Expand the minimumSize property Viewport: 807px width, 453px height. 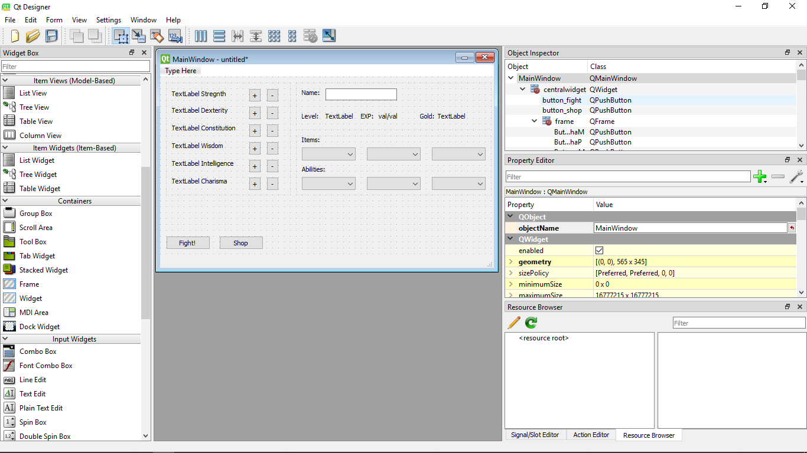(511, 284)
